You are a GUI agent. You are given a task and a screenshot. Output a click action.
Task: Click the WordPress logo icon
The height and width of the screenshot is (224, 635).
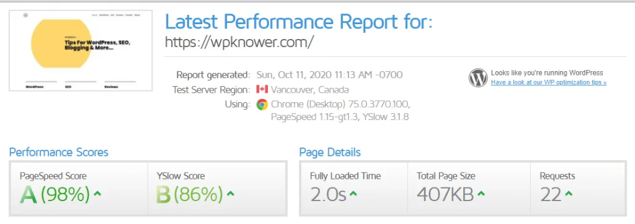click(478, 78)
